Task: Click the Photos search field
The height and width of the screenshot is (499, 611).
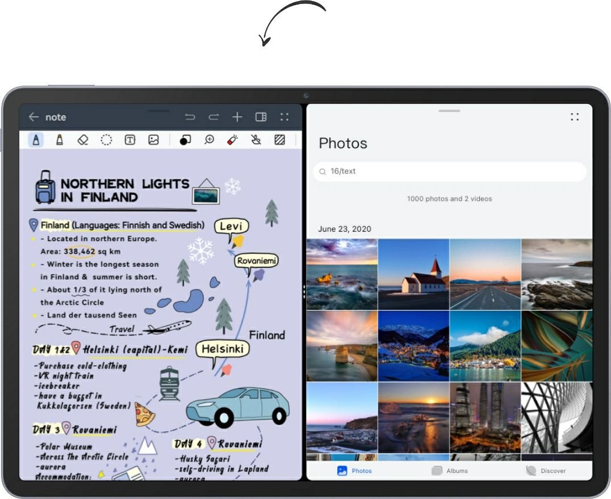Action: pos(449,171)
